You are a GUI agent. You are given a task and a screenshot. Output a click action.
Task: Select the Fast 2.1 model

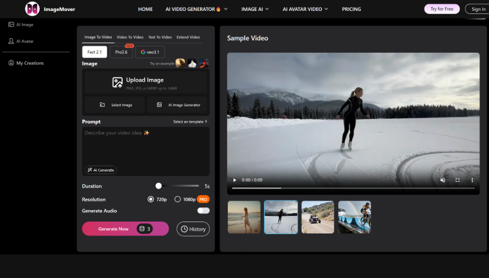[x=95, y=52]
